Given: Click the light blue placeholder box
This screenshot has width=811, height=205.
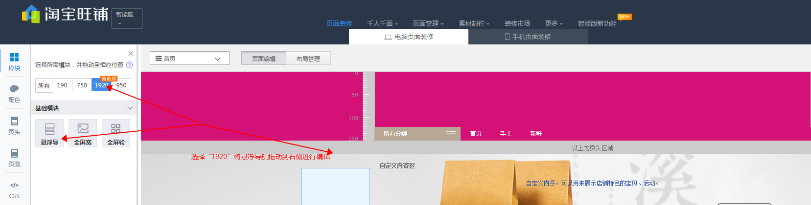Looking at the screenshot, I should pyautogui.click(x=335, y=186).
